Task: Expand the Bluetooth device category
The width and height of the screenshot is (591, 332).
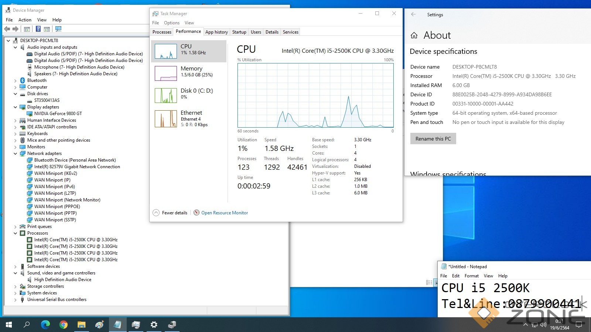Action: tap(15, 80)
